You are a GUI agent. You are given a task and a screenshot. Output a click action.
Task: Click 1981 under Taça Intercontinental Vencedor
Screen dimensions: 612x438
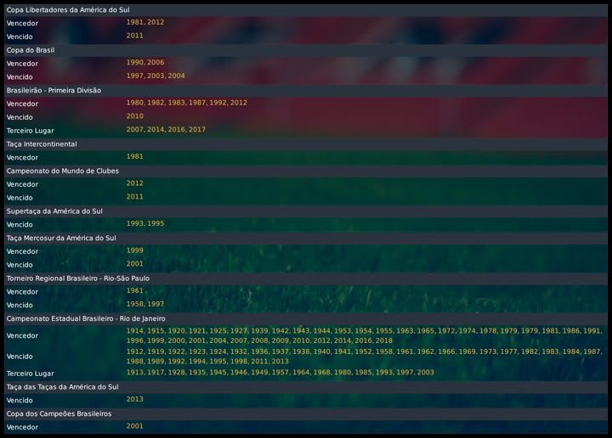pyautogui.click(x=134, y=157)
